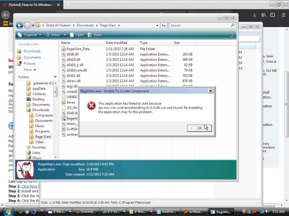Image resolution: width=289 pixels, height=216 pixels.
Task: Expand the Views dropdown arrow
Action: tap(65, 35)
